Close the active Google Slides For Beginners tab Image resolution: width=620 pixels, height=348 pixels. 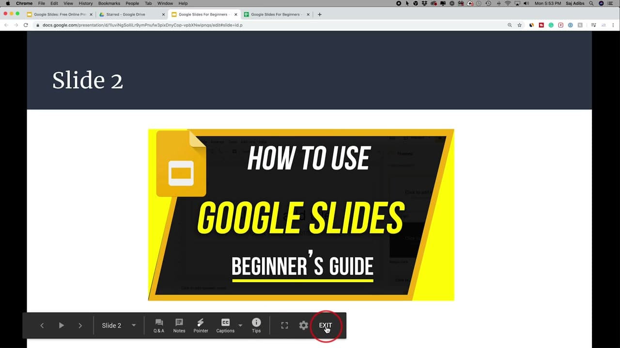click(x=236, y=14)
